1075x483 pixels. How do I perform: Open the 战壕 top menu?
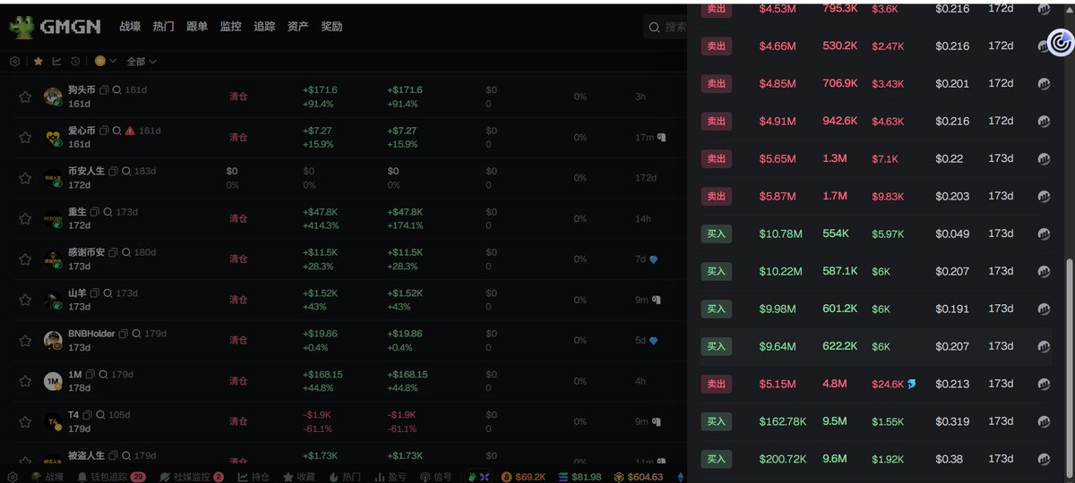130,27
